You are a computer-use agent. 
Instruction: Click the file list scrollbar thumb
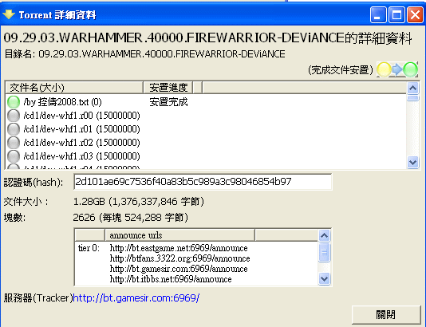click(413, 98)
